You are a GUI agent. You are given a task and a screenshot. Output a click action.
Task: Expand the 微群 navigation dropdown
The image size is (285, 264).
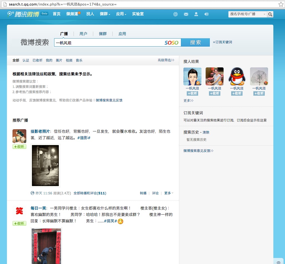pos(105,14)
